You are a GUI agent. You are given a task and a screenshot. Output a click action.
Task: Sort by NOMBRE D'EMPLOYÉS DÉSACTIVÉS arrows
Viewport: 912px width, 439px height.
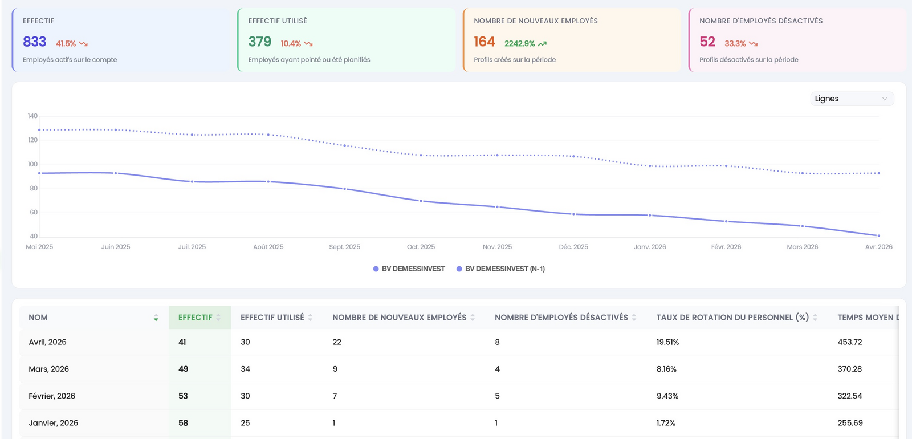(x=634, y=318)
